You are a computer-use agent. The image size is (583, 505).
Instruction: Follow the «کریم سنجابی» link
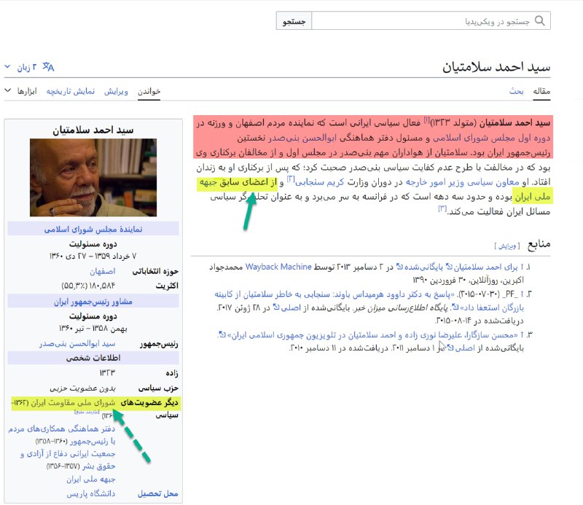pos(319,182)
